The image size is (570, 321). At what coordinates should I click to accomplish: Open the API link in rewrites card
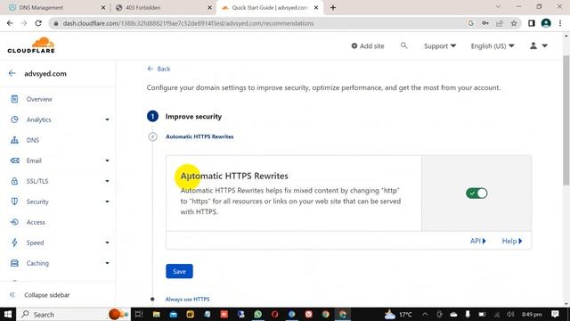[x=477, y=241]
